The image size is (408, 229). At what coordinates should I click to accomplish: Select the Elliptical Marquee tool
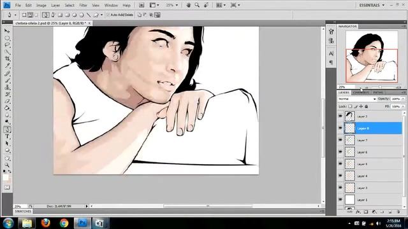pyautogui.click(x=7, y=38)
